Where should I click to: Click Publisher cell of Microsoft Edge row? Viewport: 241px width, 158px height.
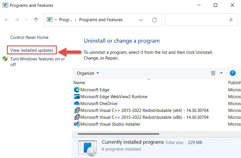tap(234, 90)
